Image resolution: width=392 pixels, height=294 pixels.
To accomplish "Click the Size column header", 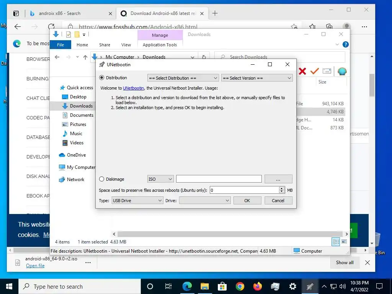I will click(x=322, y=82).
